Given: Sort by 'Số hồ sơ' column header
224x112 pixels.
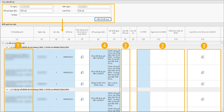Looking at the screenshot, I should (69, 32).
